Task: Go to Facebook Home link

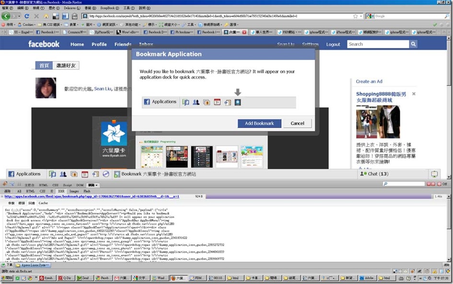Action: [x=77, y=44]
